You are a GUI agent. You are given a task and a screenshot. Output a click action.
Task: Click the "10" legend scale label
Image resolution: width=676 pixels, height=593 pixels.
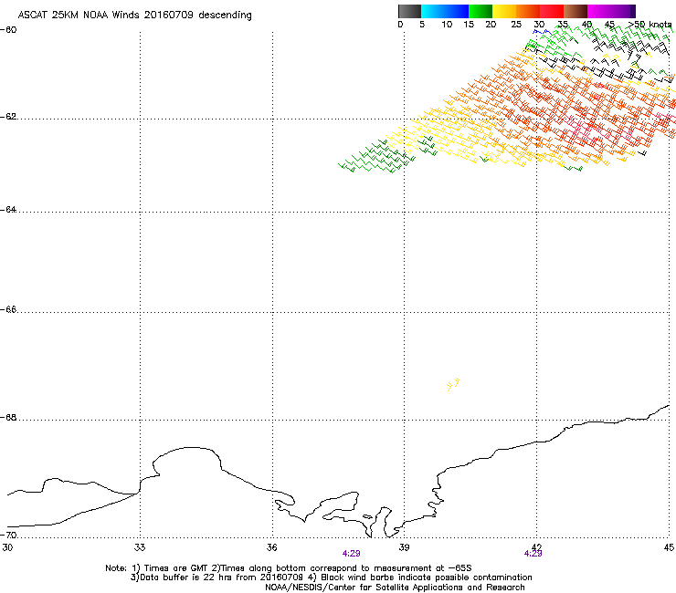point(447,25)
